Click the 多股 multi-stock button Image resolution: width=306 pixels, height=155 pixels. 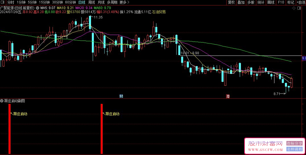251,2
